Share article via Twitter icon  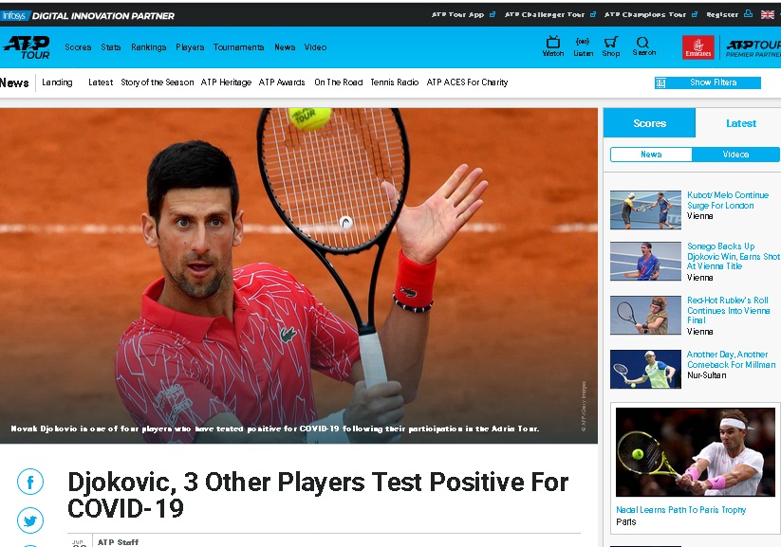point(29,520)
